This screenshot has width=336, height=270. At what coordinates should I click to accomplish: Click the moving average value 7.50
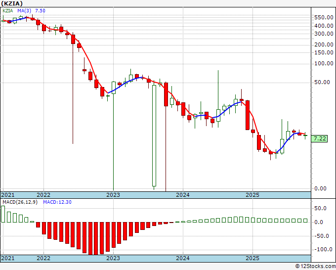tap(41, 10)
